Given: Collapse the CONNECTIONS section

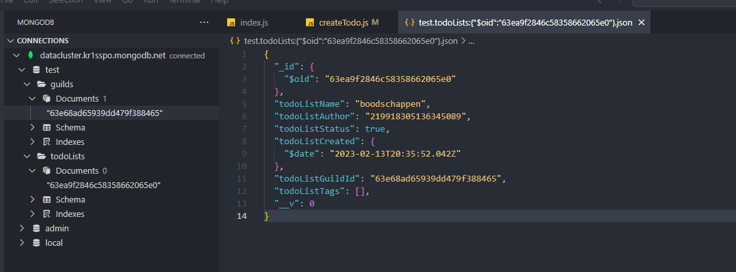Looking at the screenshot, I should pyautogui.click(x=11, y=41).
